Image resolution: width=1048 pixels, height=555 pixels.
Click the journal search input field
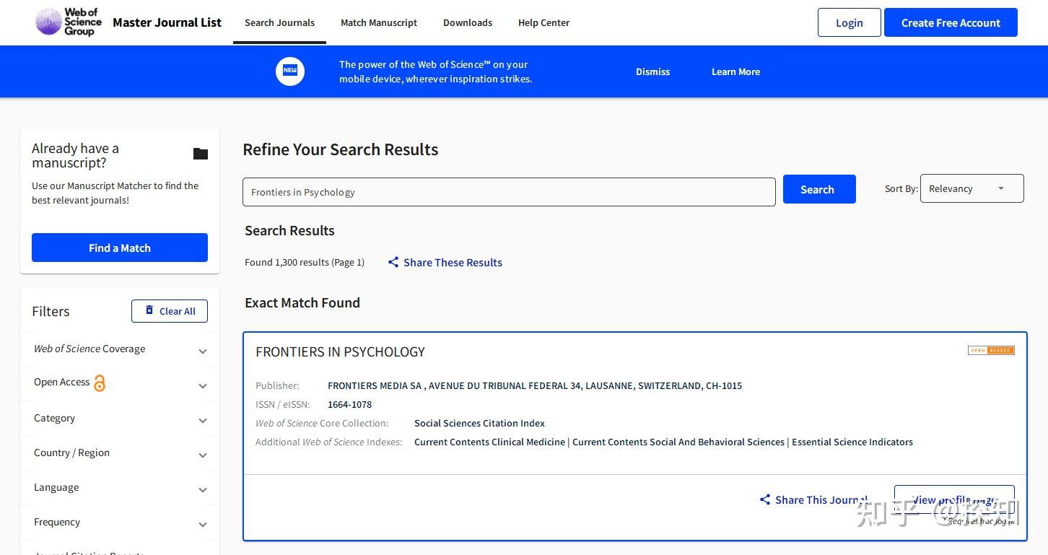click(x=509, y=191)
